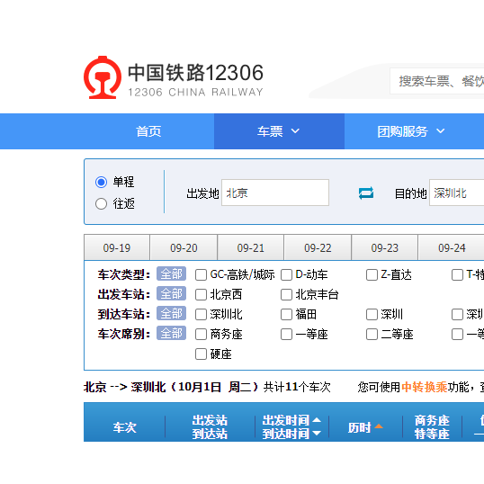Expand the 团购服务 menu chevron
This screenshot has width=484, height=484.
click(x=441, y=131)
